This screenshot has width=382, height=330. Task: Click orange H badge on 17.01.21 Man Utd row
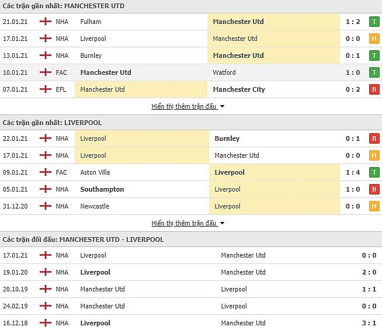coord(374,39)
